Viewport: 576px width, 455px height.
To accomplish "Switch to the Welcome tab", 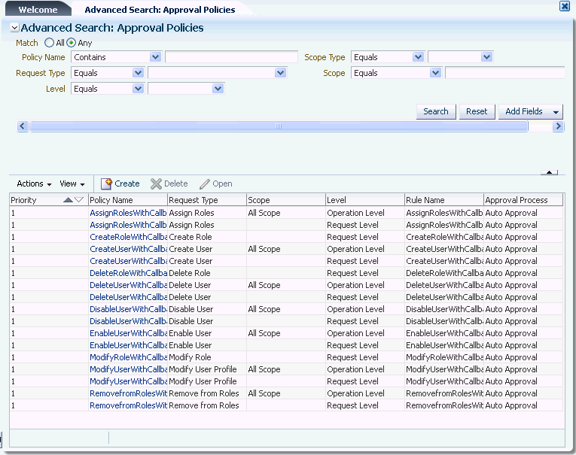I will 38,10.
